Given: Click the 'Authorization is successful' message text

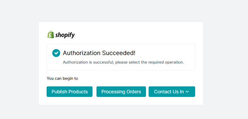Looking at the screenshot, I should 88,62.
